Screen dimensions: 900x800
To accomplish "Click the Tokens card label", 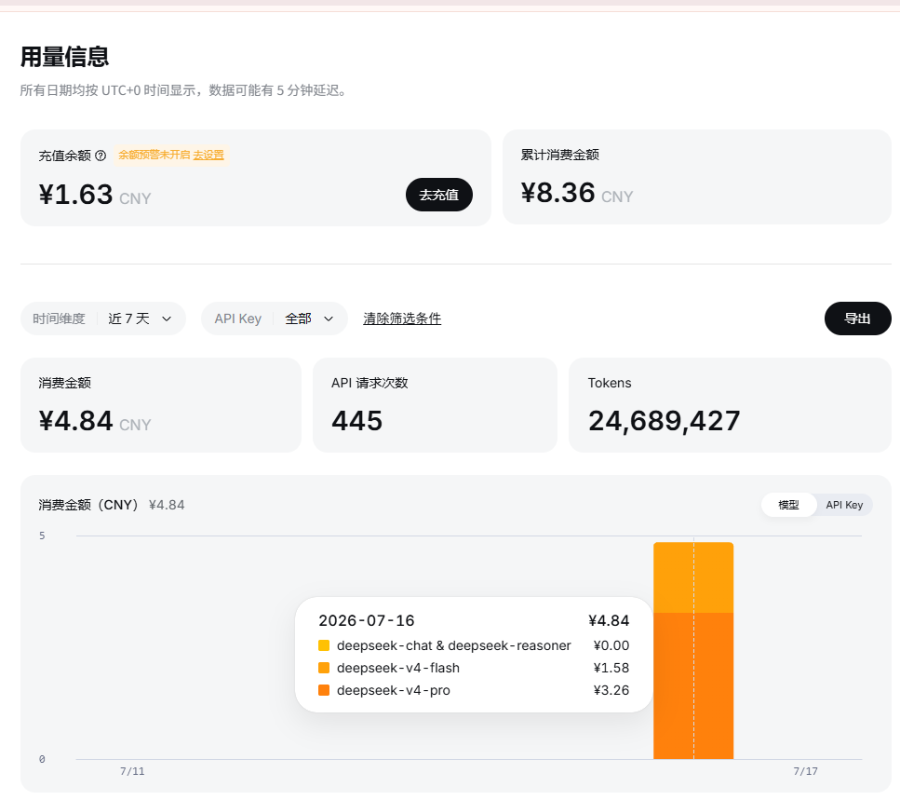I will click(x=610, y=383).
